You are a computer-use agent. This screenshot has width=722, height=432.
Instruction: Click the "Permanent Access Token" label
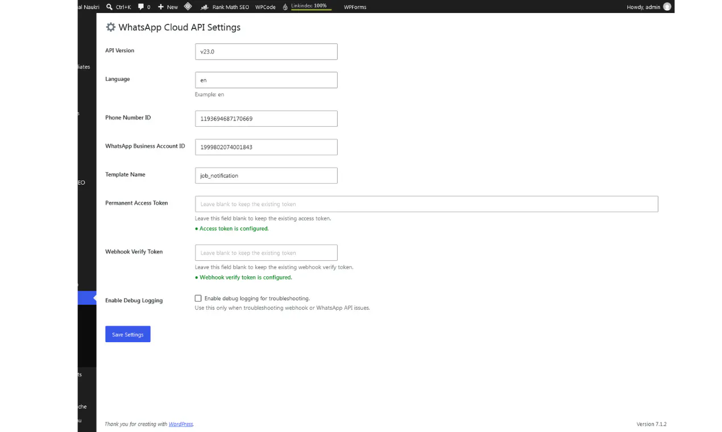[136, 203]
